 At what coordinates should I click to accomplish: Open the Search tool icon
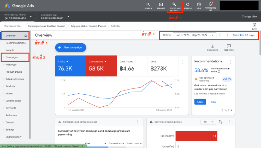[148, 4]
